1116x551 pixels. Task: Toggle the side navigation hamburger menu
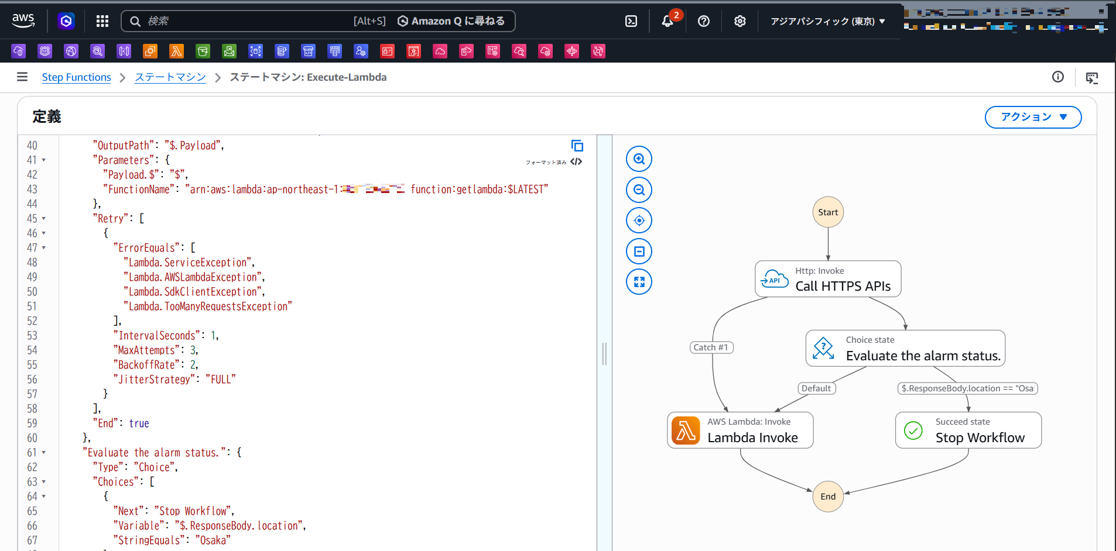pos(22,77)
